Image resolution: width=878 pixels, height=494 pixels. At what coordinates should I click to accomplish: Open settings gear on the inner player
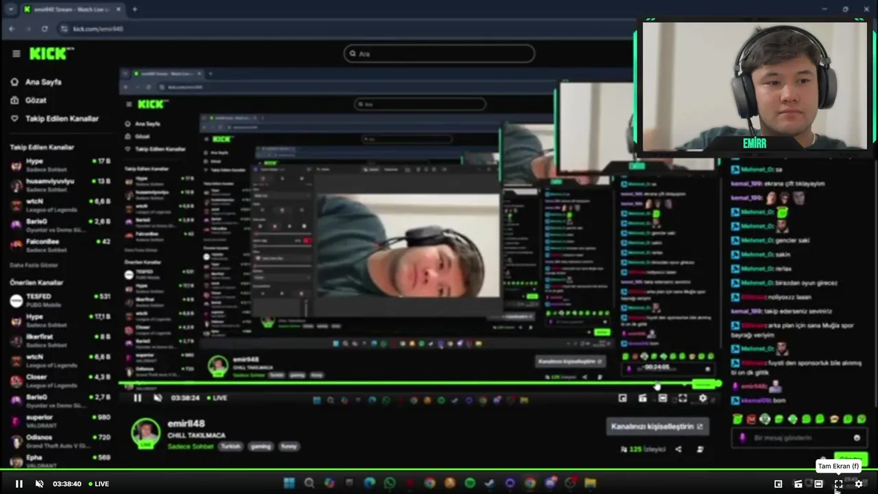click(702, 398)
